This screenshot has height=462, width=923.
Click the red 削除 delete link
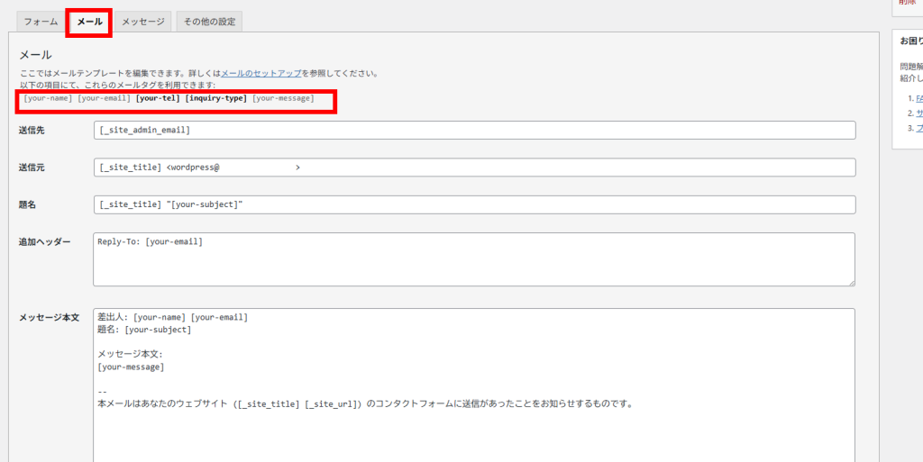pos(908,3)
